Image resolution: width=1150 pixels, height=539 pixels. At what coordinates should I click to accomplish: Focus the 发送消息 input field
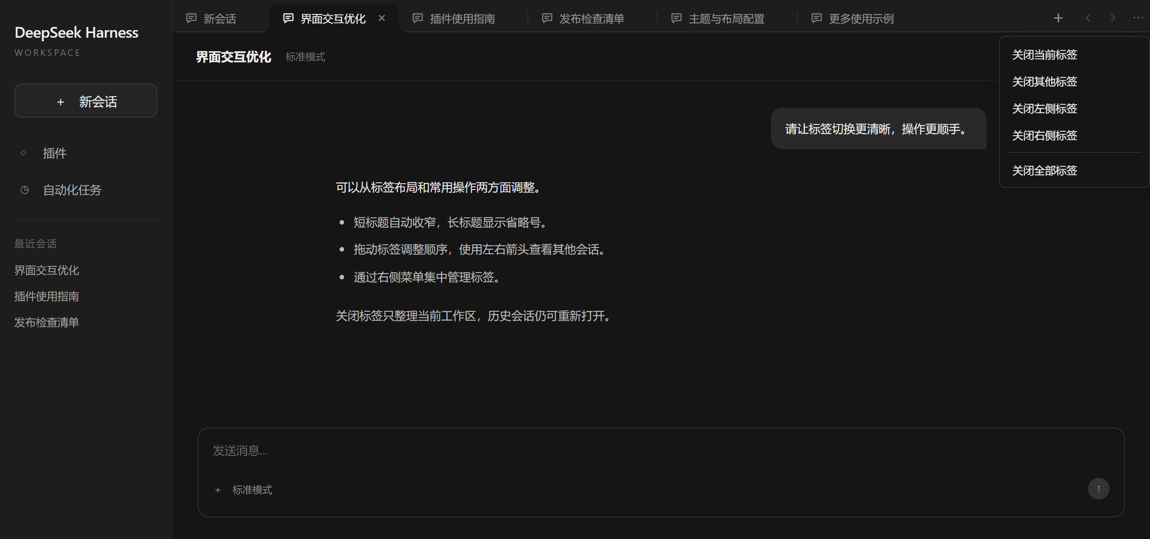660,451
